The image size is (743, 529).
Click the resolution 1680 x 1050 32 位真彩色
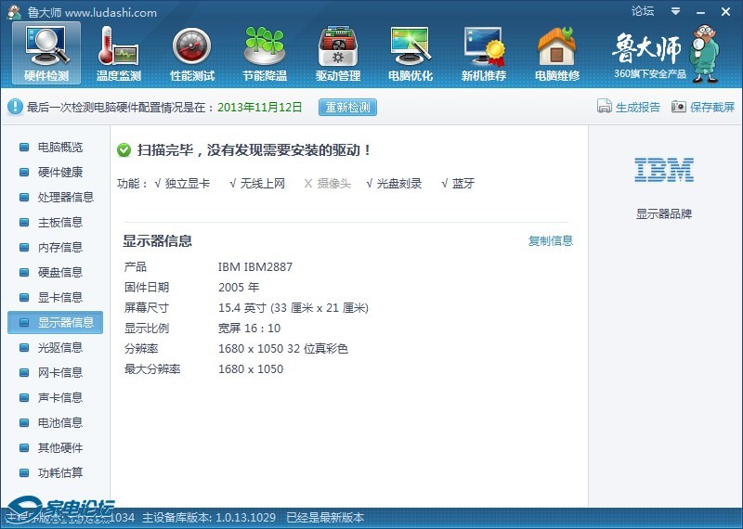[x=283, y=349]
